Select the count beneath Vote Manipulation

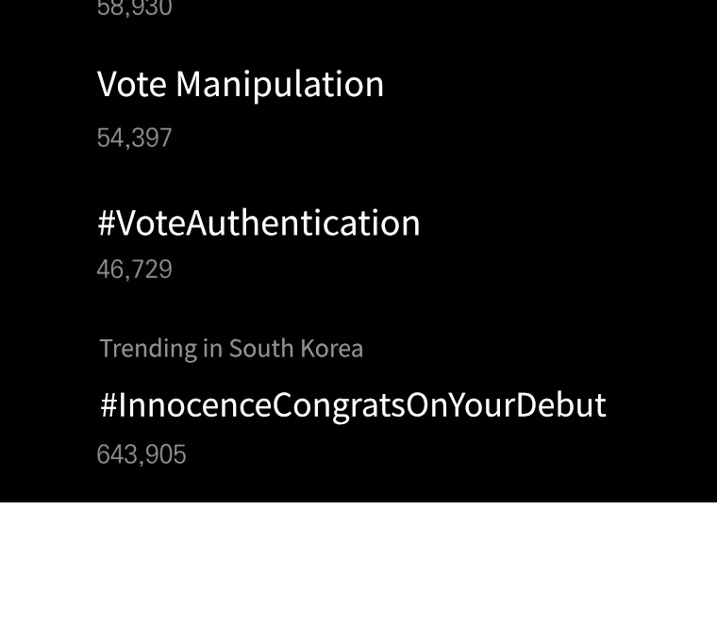coord(134,138)
